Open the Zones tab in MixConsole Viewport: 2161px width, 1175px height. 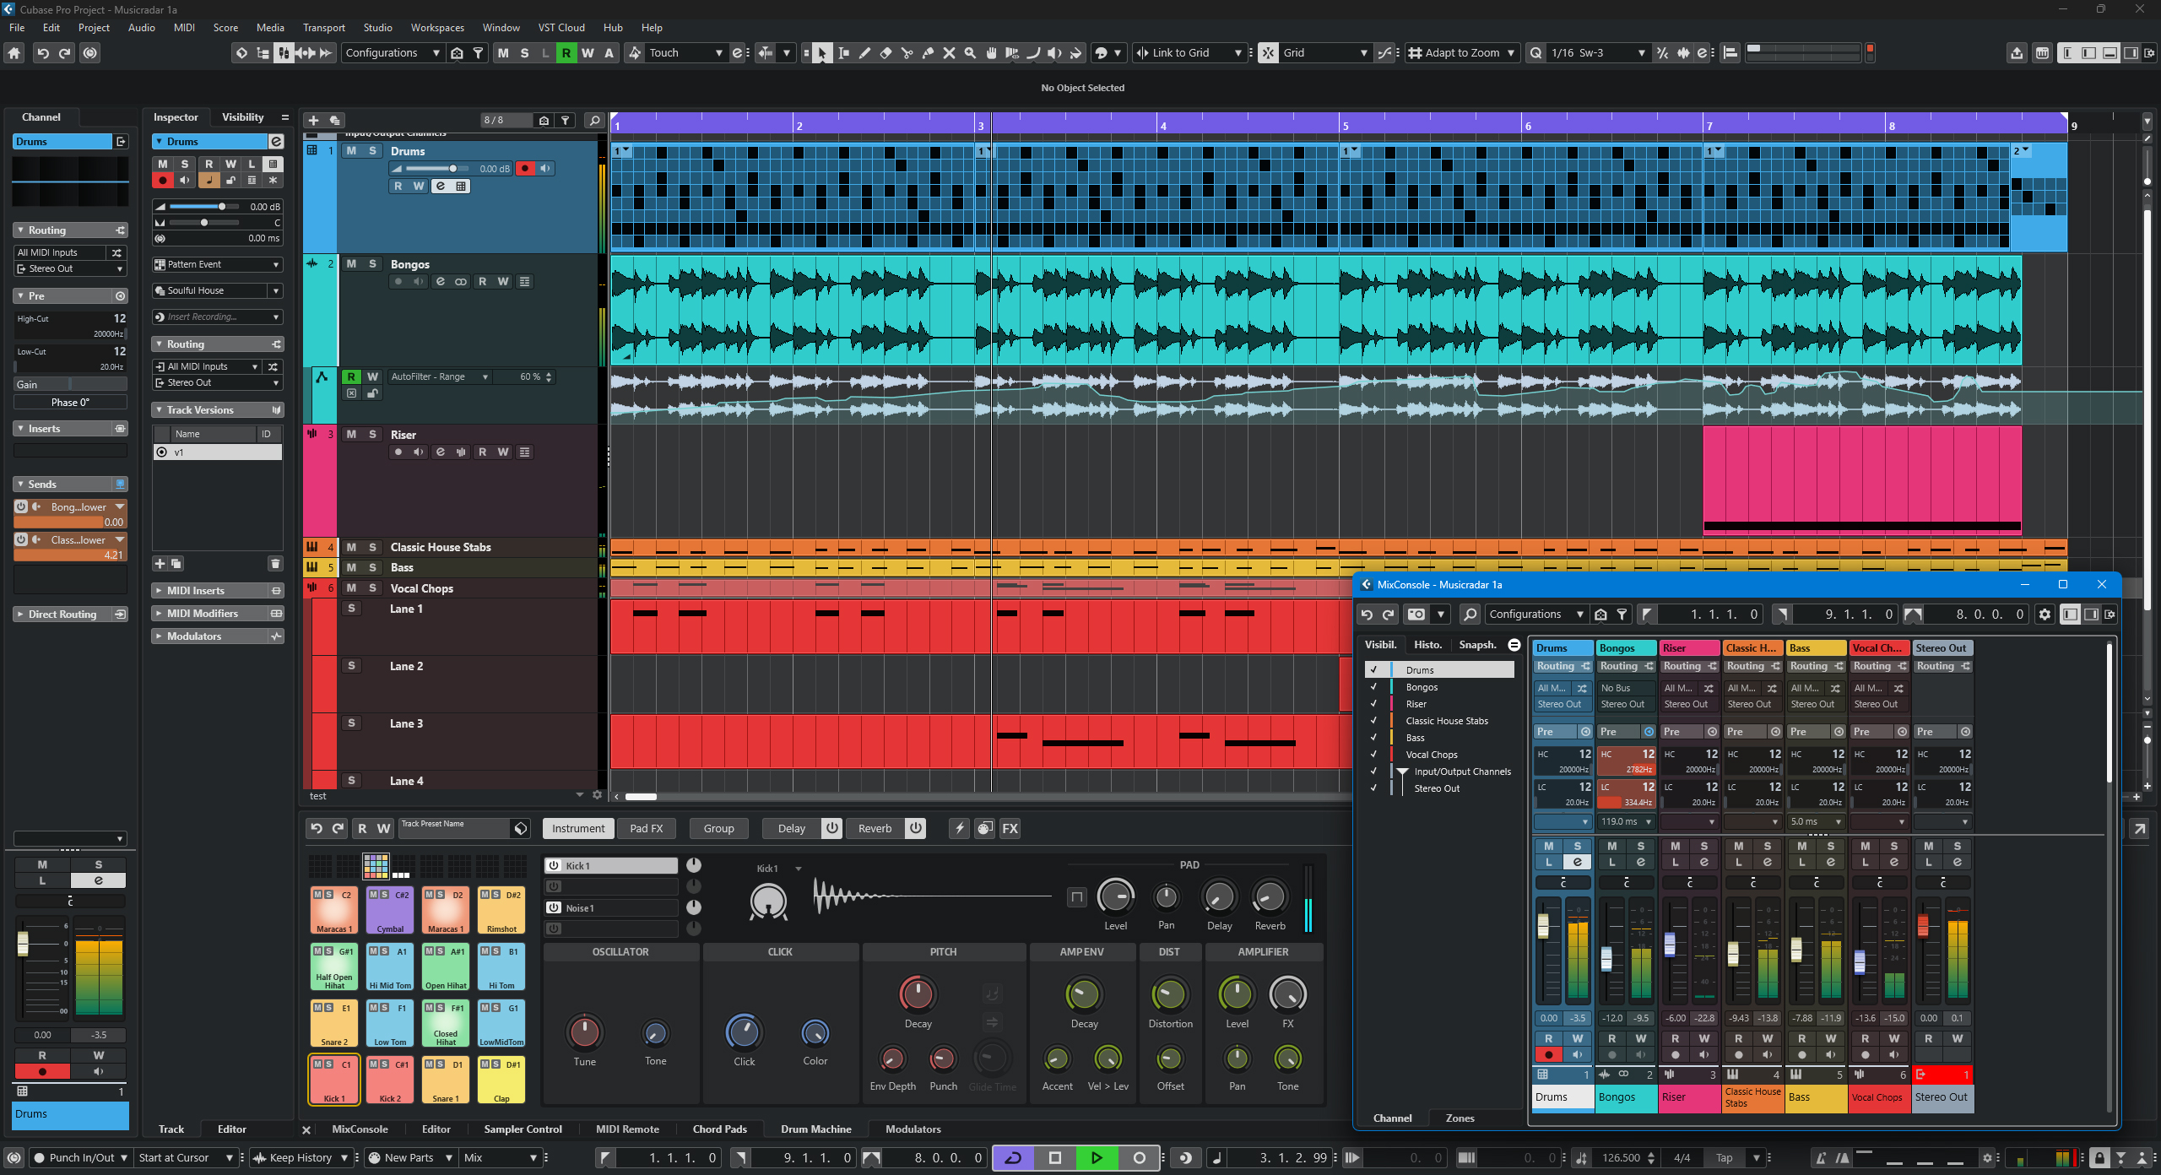1460,1118
